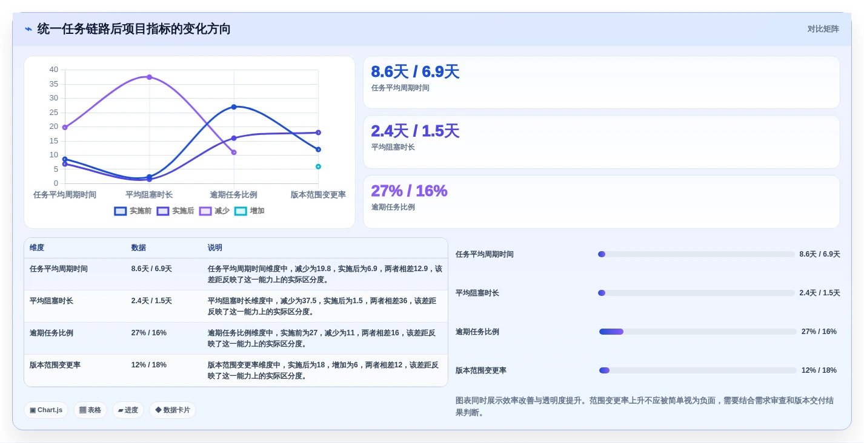Click the Chart.js tag chip
864x443 pixels.
pos(46,410)
